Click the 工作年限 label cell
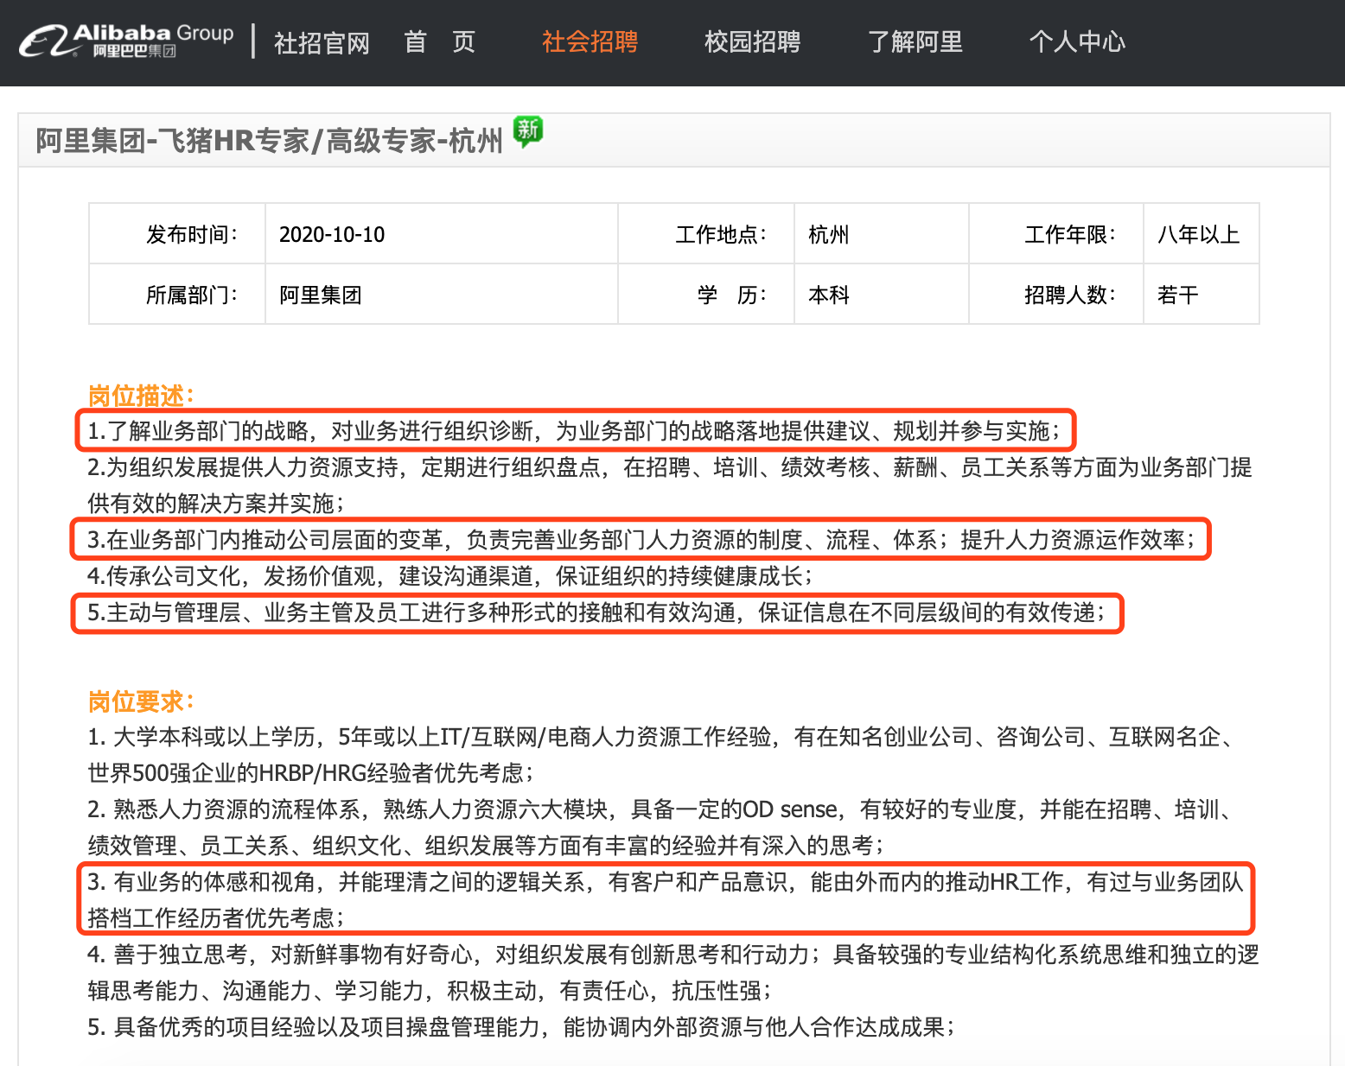1345x1066 pixels. [1056, 234]
